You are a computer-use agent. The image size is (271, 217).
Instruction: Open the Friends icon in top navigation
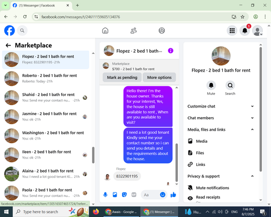pos(133,30)
